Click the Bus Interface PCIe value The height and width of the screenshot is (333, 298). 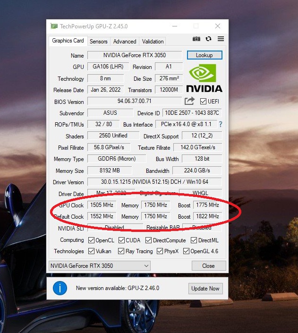(186, 124)
